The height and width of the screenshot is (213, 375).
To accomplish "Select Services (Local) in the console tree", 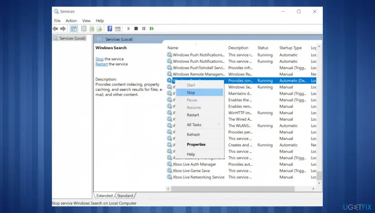I will pos(72,38).
